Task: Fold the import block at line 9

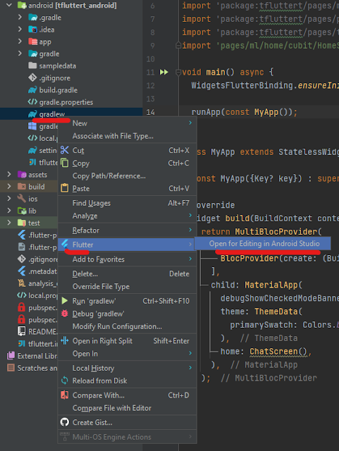Action: (x=178, y=45)
